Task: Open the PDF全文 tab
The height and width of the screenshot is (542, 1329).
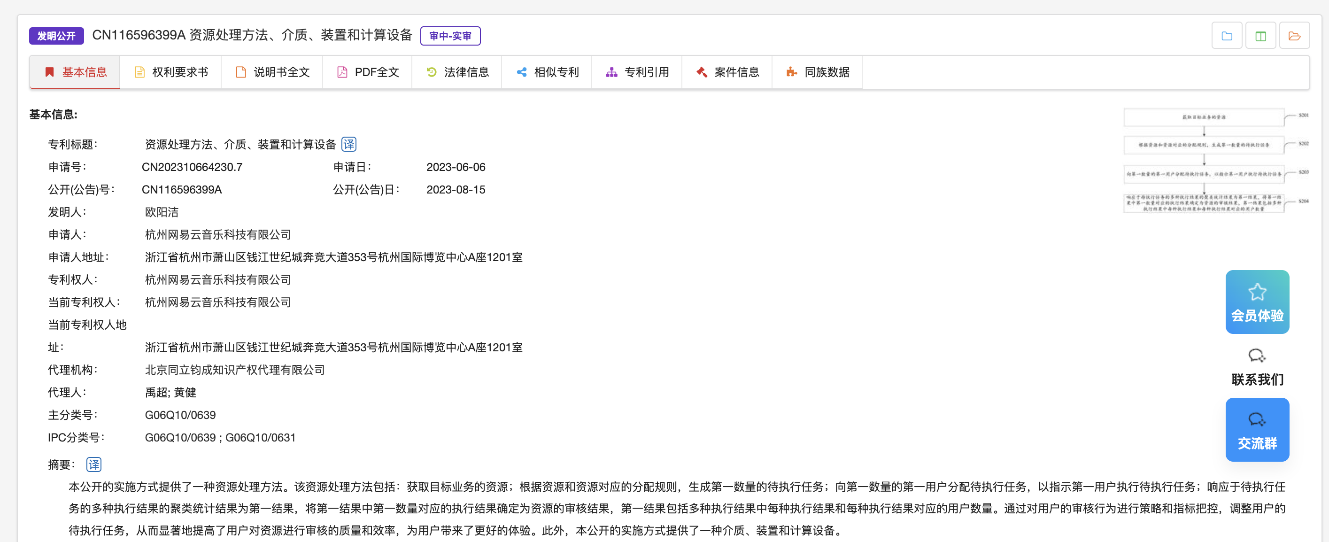Action: [x=367, y=72]
